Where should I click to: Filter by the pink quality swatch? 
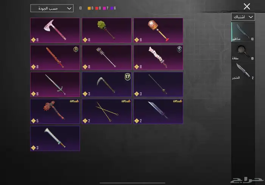click(104, 8)
